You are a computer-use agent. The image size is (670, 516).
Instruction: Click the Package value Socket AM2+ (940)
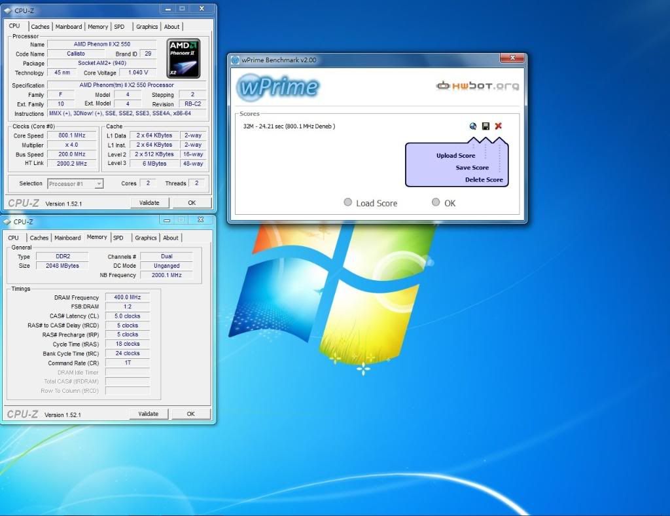click(x=101, y=64)
